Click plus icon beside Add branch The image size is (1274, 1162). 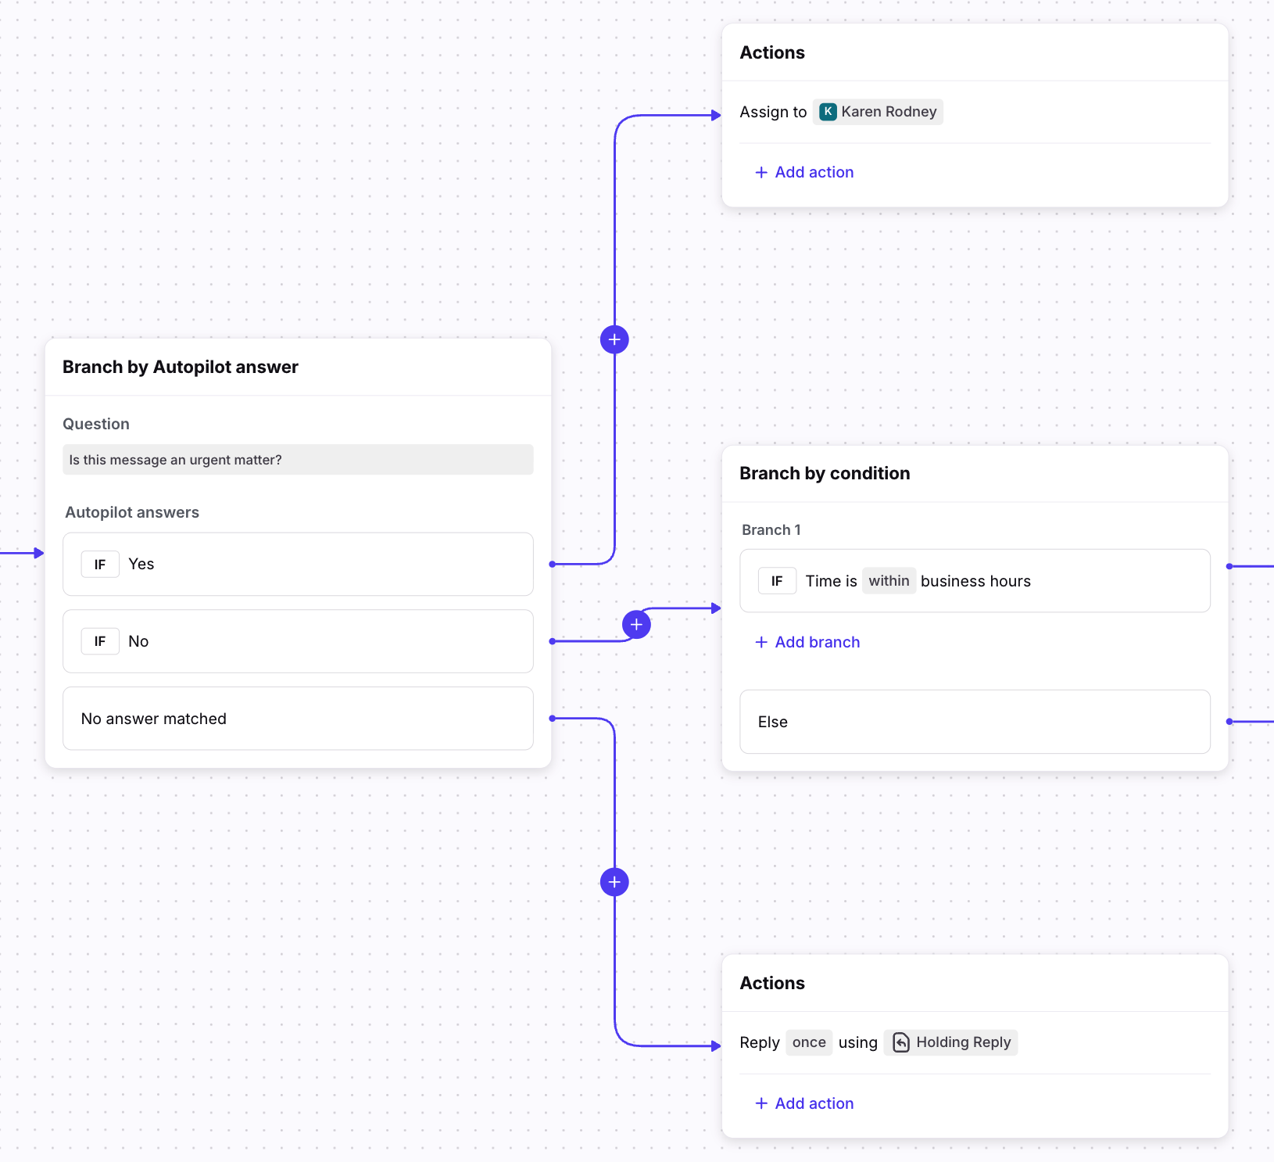coord(761,642)
